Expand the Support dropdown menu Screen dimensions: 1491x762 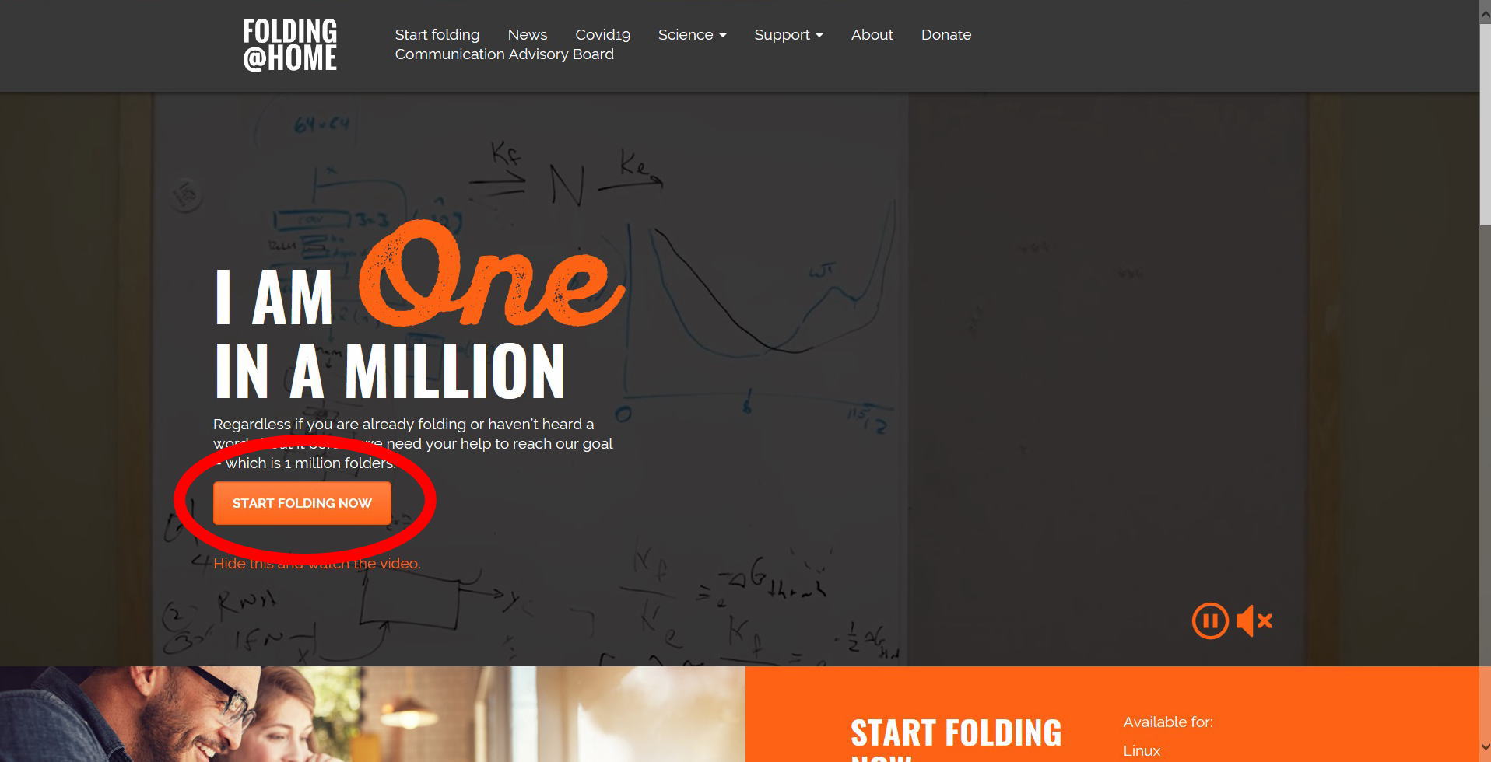(788, 34)
